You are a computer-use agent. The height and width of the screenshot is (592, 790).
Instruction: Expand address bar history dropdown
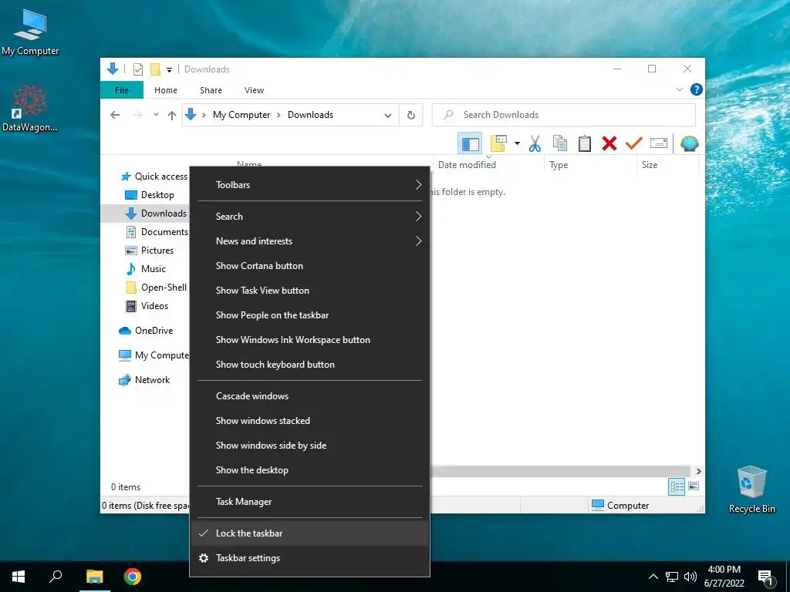(388, 116)
